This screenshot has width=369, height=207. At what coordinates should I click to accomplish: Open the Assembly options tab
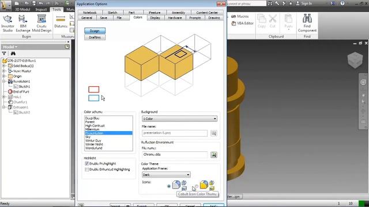pos(178,13)
